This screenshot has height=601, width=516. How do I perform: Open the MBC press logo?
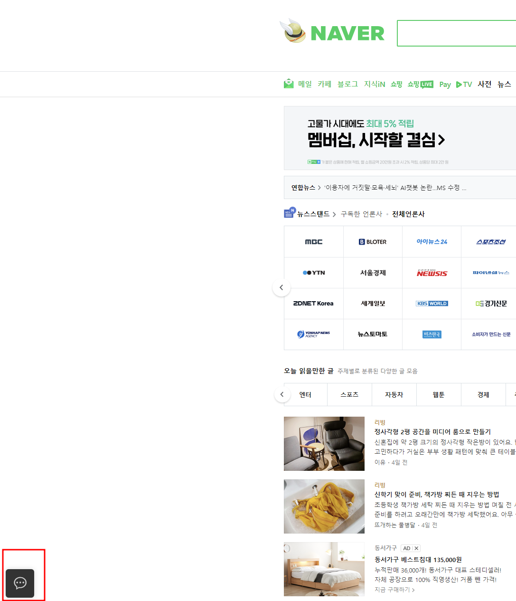pyautogui.click(x=314, y=242)
